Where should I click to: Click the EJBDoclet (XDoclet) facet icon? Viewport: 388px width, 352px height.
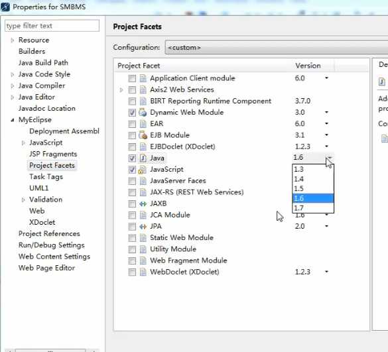[143, 147]
